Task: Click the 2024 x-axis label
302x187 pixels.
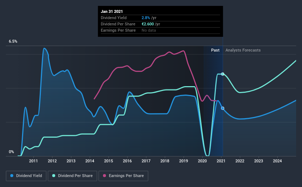Action: pos(277,161)
